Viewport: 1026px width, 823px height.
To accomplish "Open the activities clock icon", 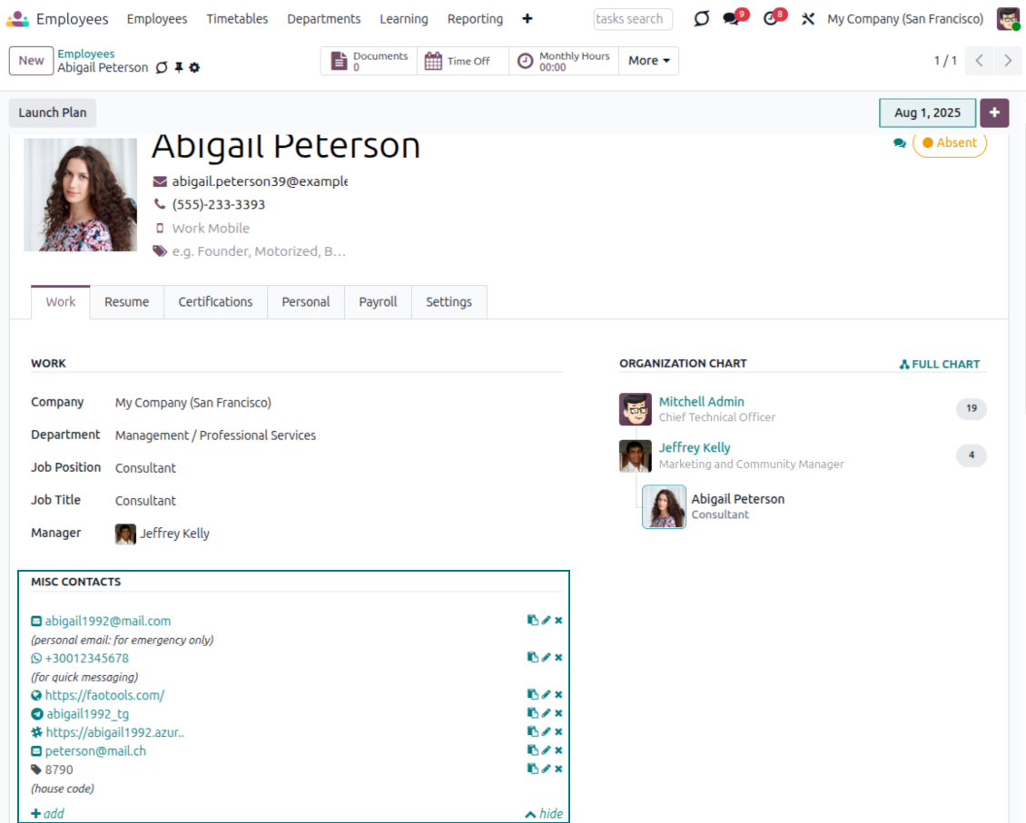I will tap(771, 19).
